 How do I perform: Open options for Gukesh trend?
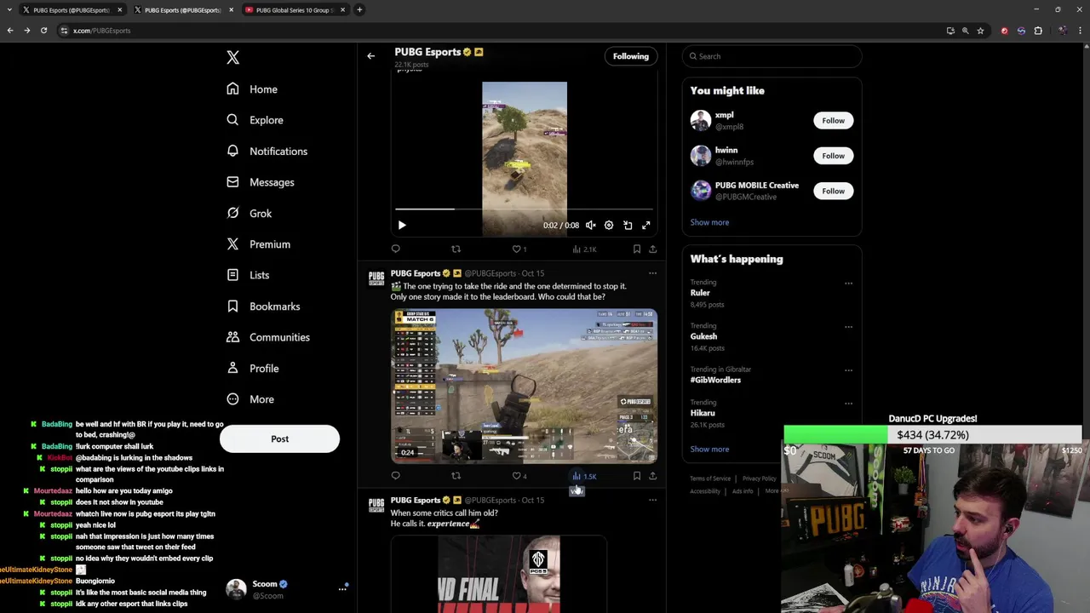(848, 327)
